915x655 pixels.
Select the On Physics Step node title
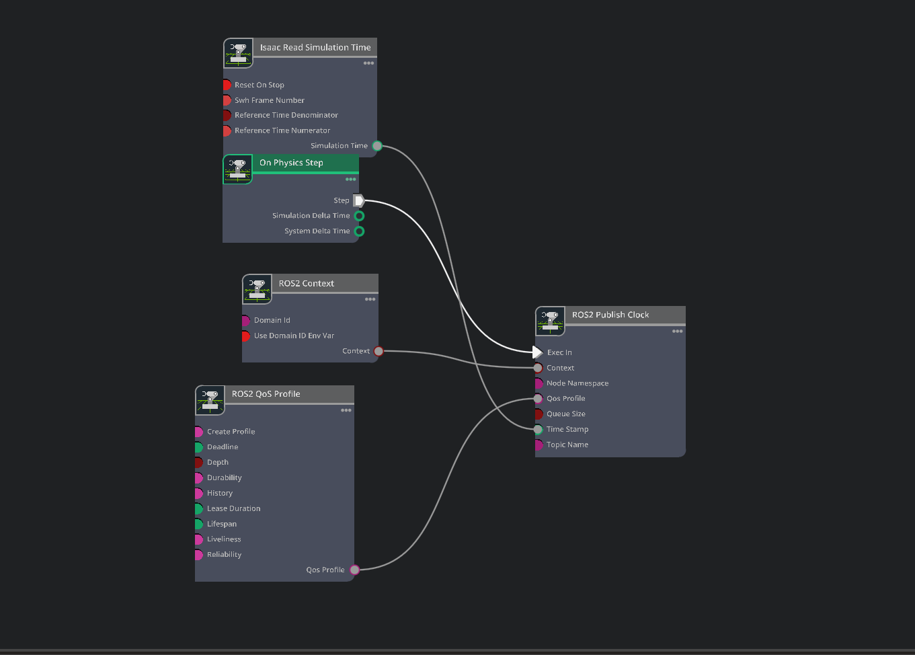(x=291, y=163)
